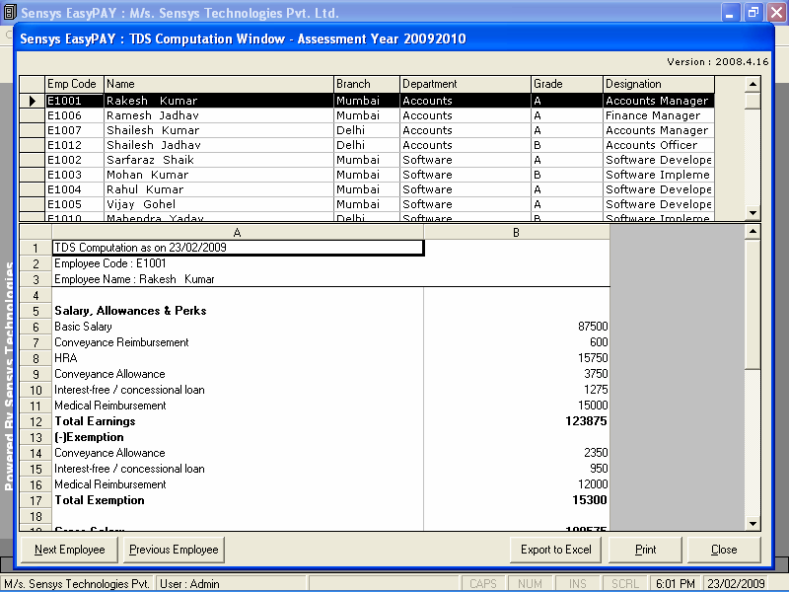
Task: Click Total Earnings value 123875
Action: tap(517, 421)
